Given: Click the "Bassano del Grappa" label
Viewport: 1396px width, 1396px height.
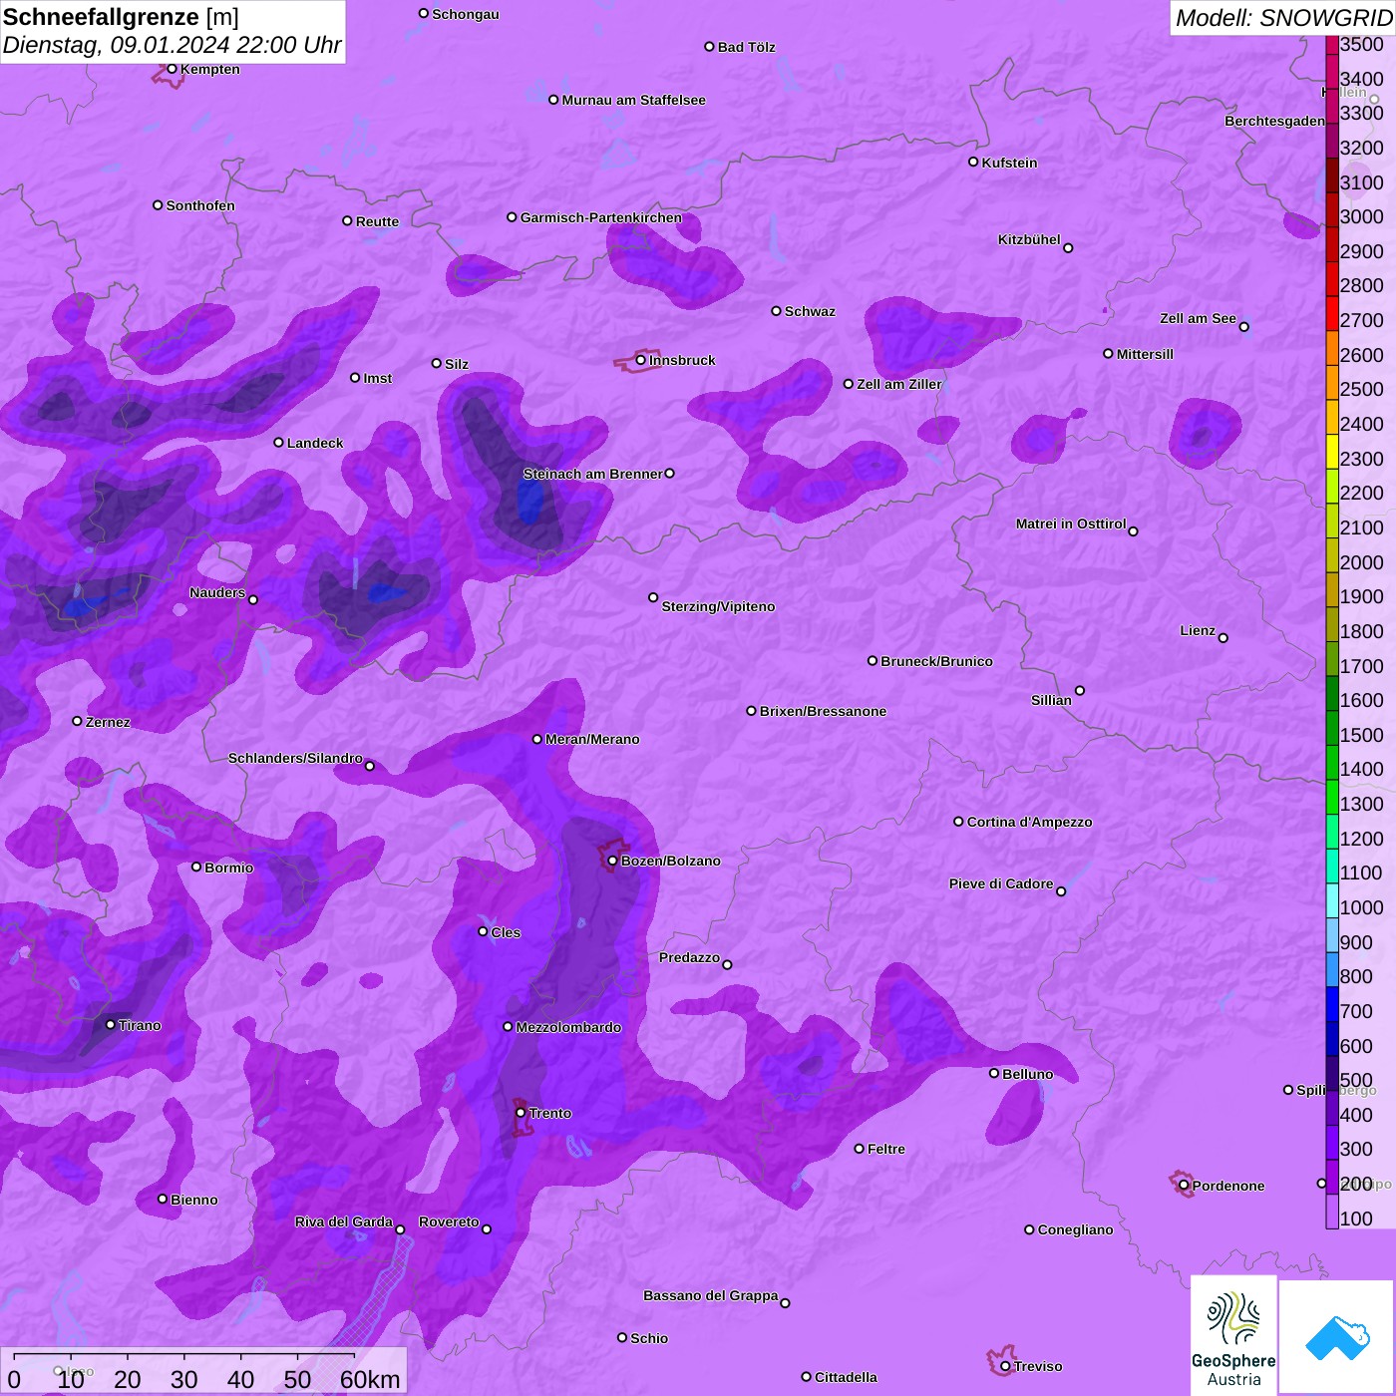Looking at the screenshot, I should 711,1295.
